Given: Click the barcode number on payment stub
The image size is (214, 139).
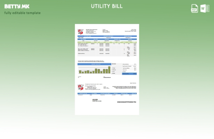Looking at the screenshot, I should 126,102.
